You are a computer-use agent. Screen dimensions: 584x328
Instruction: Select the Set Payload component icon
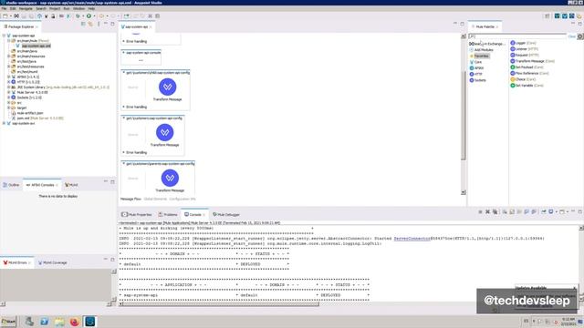[x=513, y=67]
